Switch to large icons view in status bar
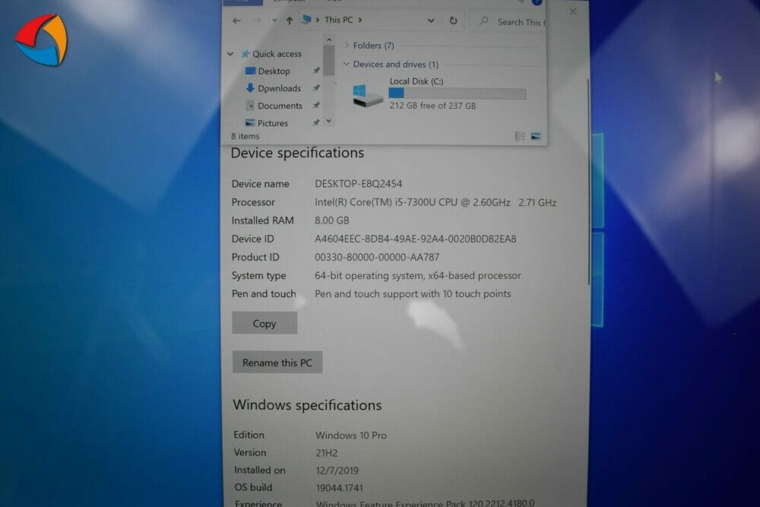The image size is (760, 507). 536,136
